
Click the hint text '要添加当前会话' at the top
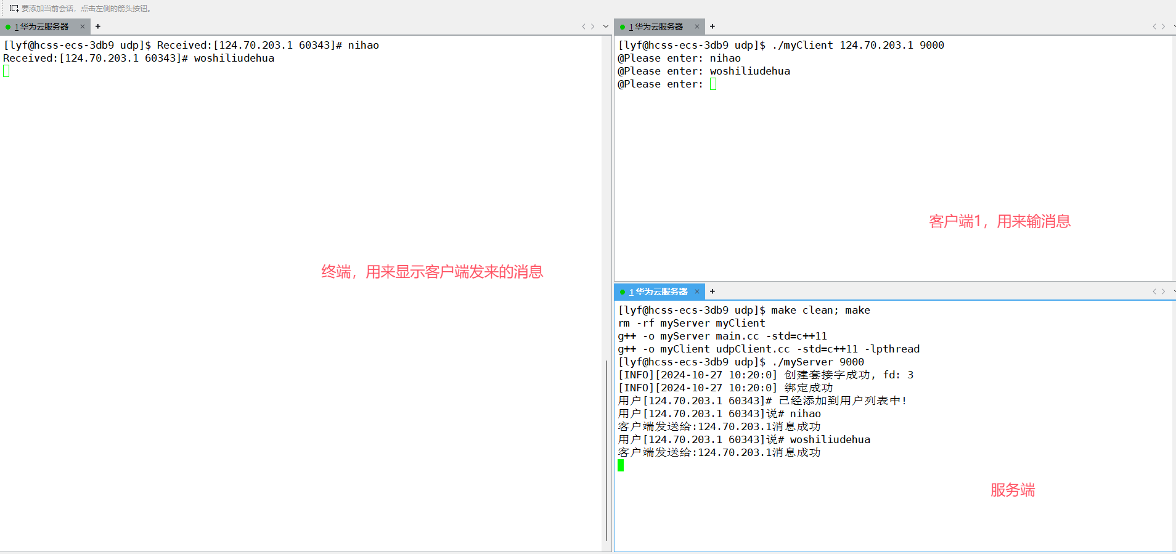pos(48,9)
